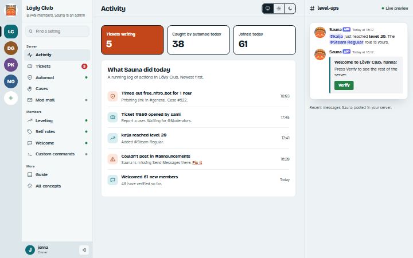
Task: Click the level-up icon for kaija entry
Action: pos(112,138)
